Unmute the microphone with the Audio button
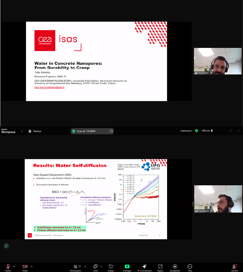Viewport: 243px width, 272px height. click(x=8, y=268)
